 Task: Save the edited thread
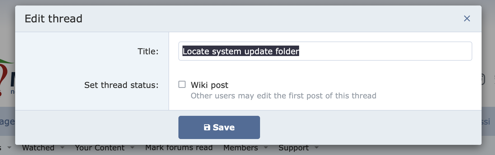(219, 127)
